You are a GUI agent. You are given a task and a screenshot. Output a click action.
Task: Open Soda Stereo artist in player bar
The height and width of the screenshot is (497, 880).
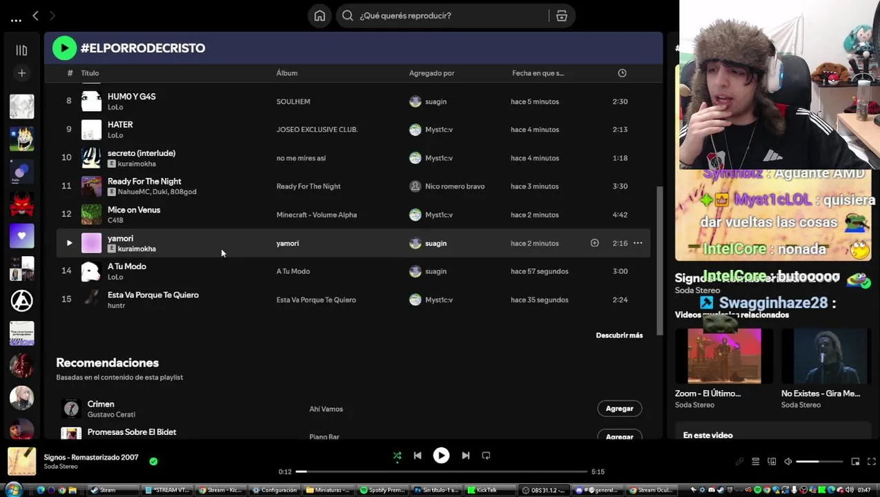coord(61,467)
